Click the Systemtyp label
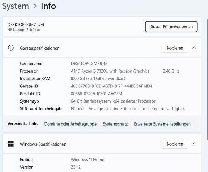This screenshot has width=208, height=172. coord(29,101)
